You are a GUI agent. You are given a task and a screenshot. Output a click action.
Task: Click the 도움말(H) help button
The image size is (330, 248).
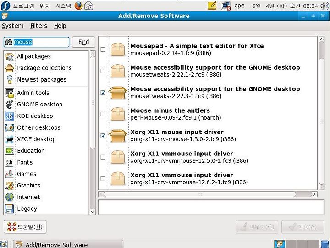pos(25,227)
